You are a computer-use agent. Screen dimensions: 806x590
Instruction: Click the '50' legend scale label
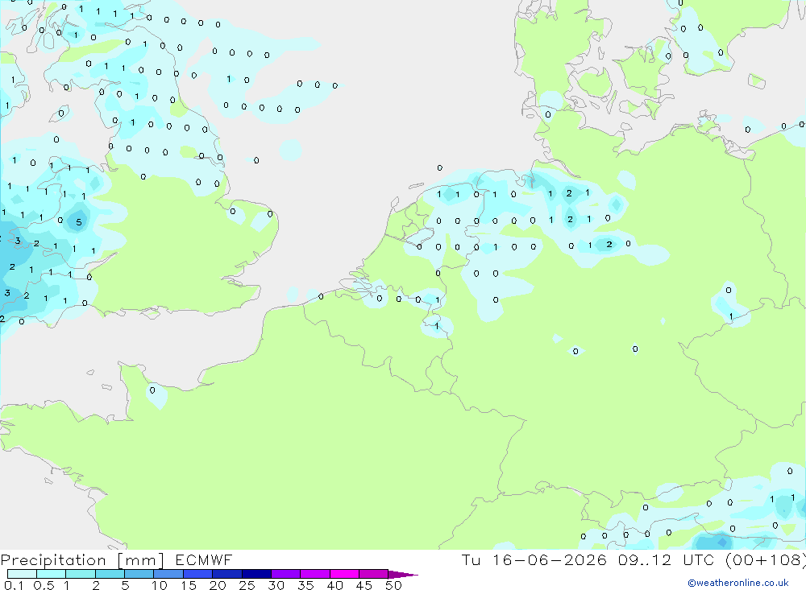tap(393, 585)
